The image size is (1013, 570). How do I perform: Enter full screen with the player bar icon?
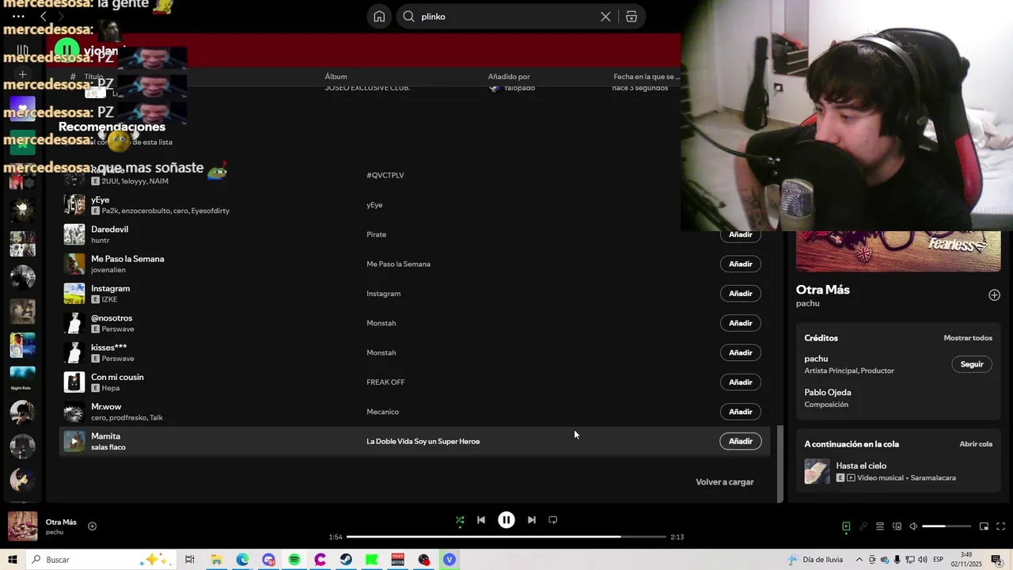point(1000,526)
